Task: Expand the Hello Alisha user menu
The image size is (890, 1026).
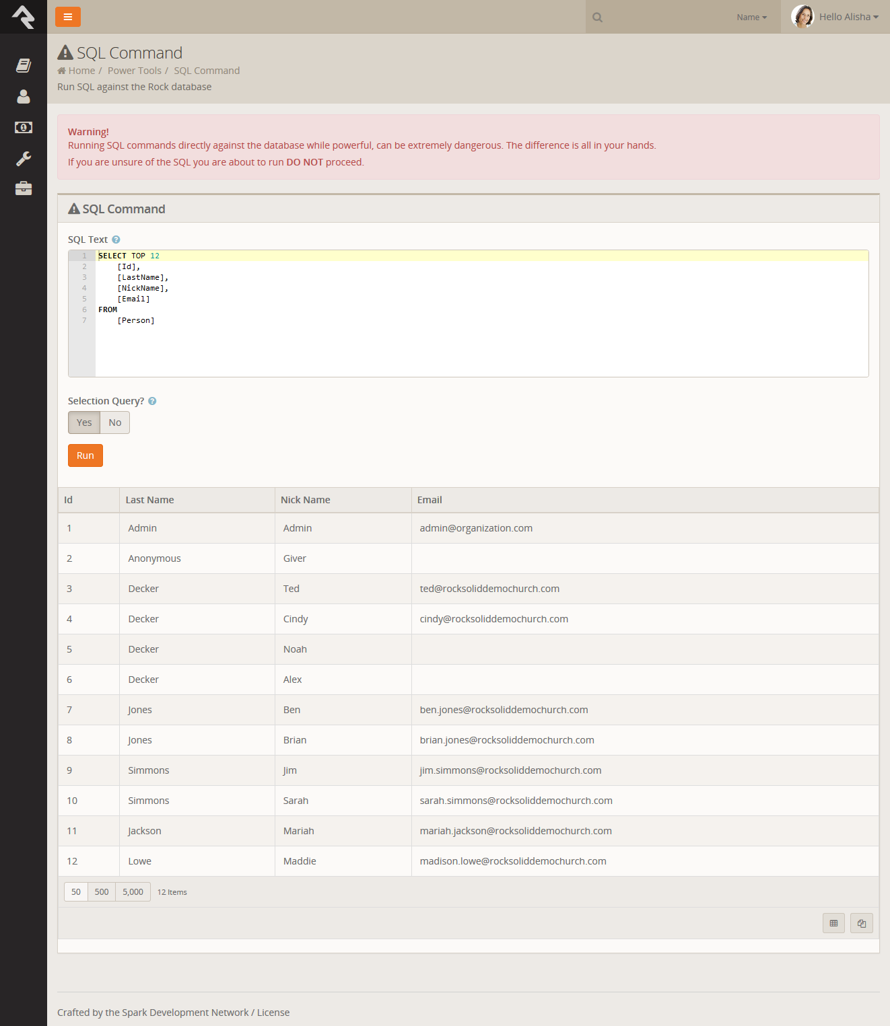Action: point(849,17)
